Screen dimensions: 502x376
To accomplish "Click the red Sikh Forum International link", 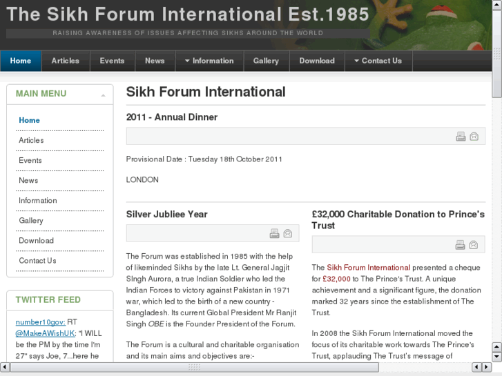I will (368, 268).
